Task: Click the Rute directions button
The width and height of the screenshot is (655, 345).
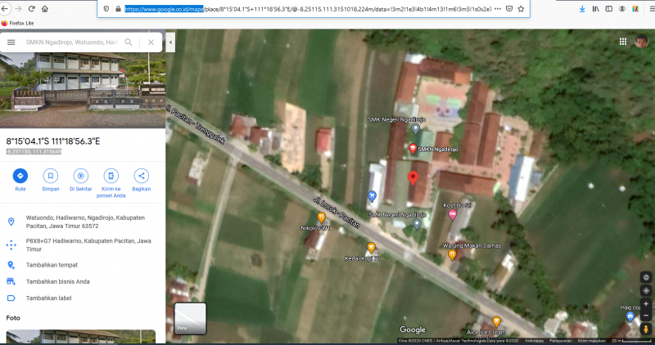Action: click(20, 176)
